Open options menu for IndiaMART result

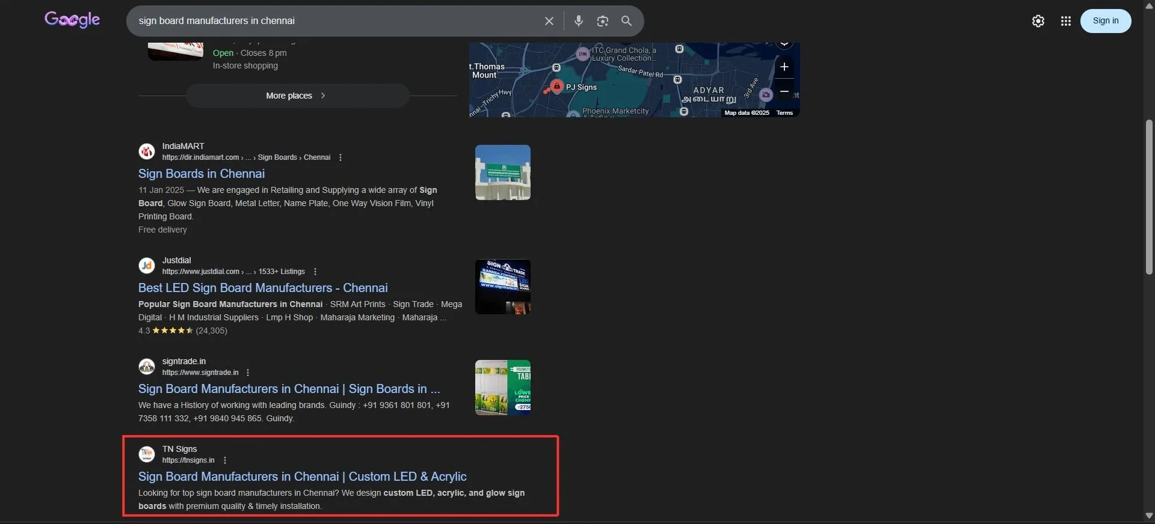tap(340, 157)
